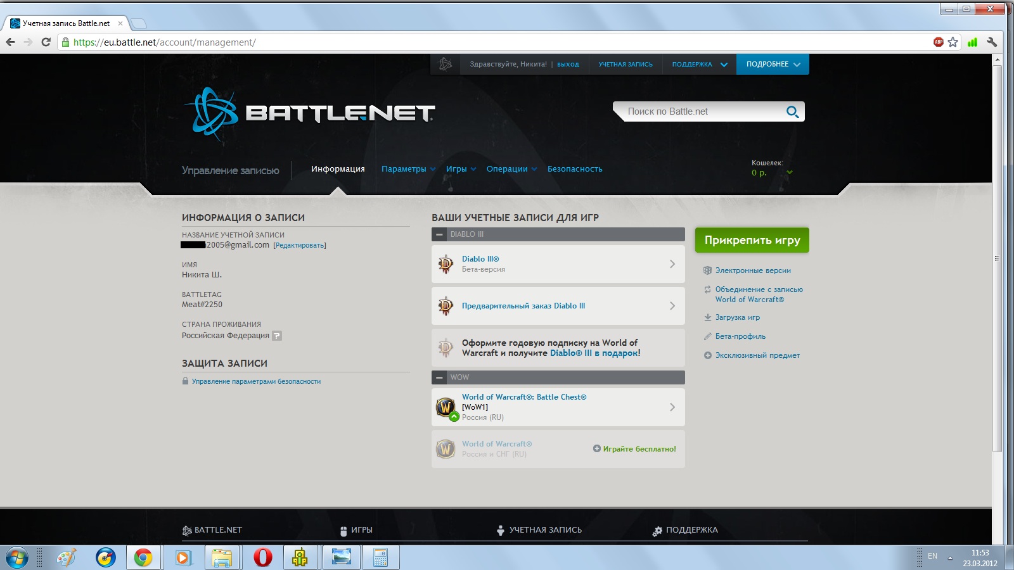Open calculator icon in taskbar
Screen dimensions: 1014x570
click(x=380, y=557)
